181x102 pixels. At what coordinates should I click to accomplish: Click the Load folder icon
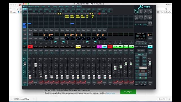[141, 18]
